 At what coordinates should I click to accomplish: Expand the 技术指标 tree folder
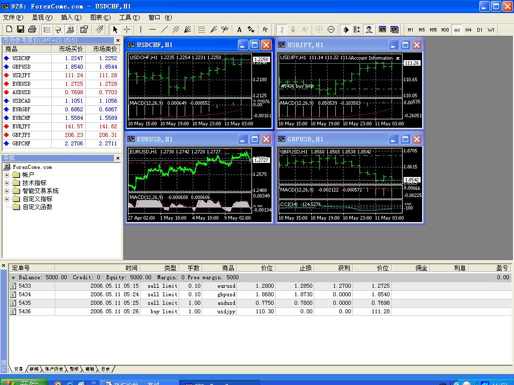(x=7, y=183)
